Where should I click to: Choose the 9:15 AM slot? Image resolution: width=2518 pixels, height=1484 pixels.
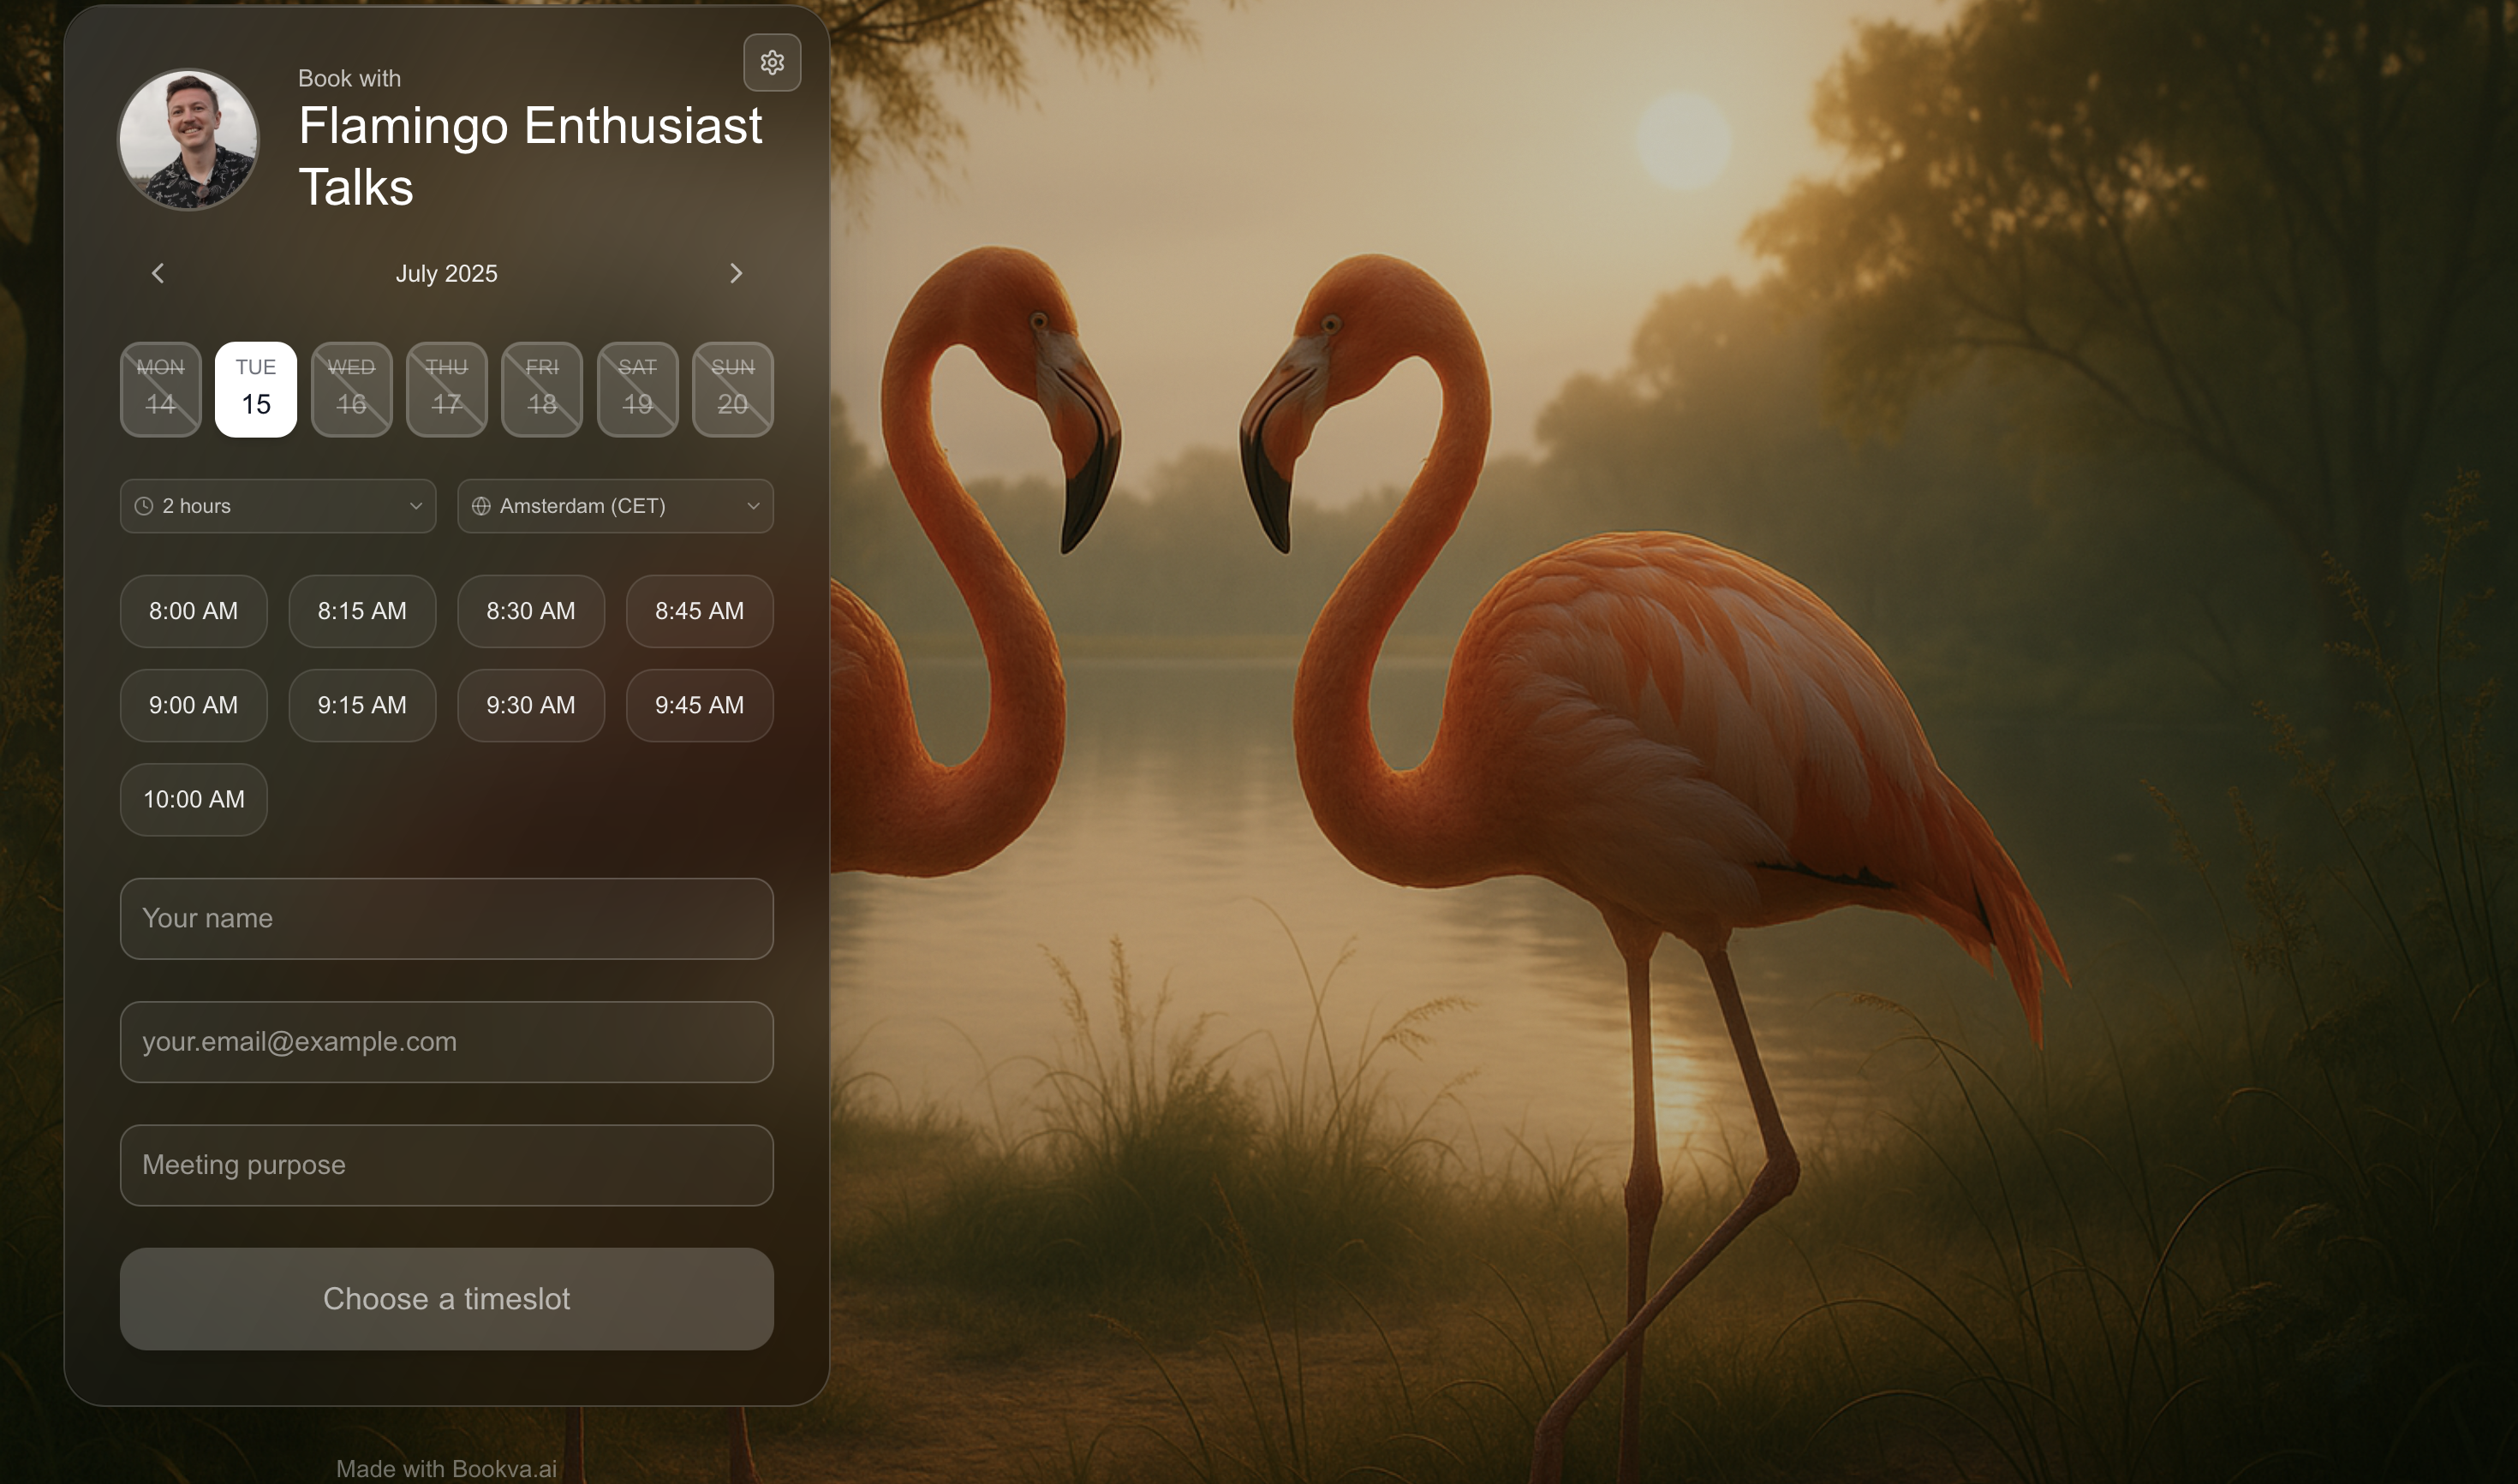362,705
